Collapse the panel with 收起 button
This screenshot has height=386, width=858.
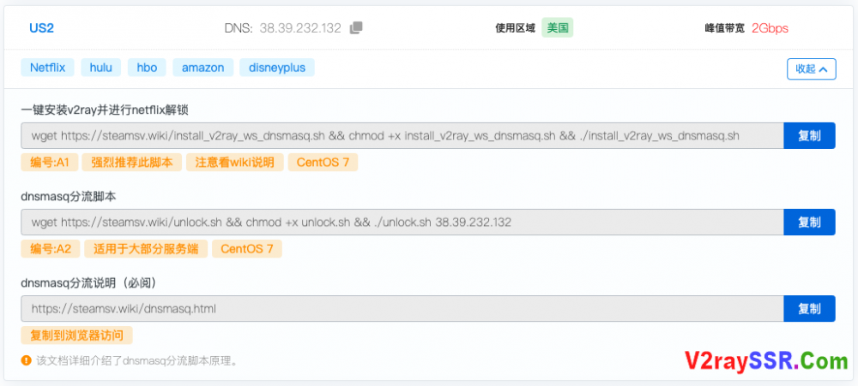pos(811,69)
